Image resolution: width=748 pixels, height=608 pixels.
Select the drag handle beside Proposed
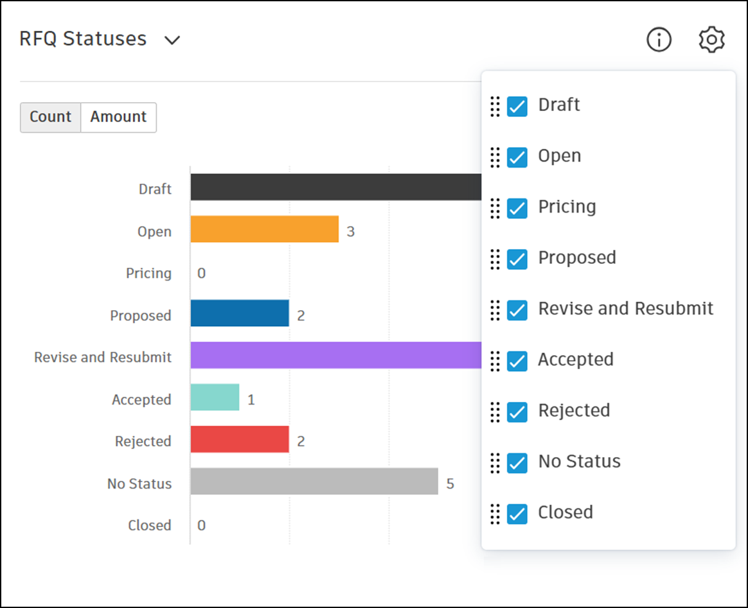coord(495,259)
